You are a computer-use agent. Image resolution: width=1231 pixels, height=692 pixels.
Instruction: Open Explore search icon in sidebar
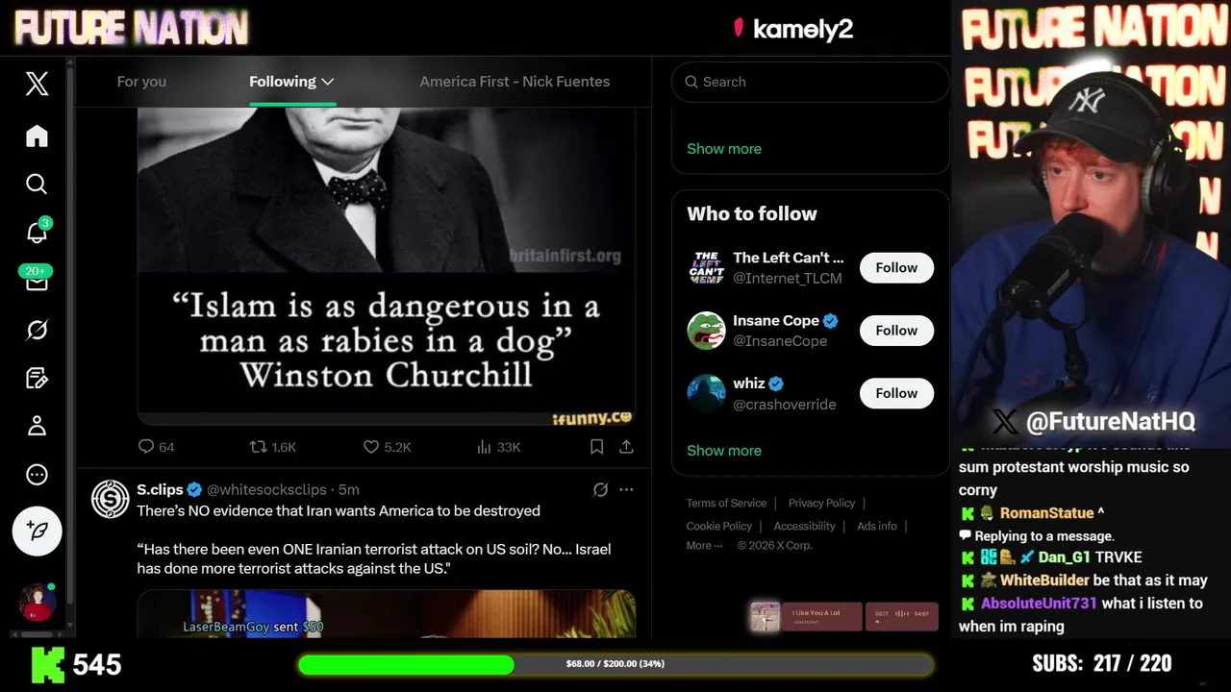click(37, 184)
